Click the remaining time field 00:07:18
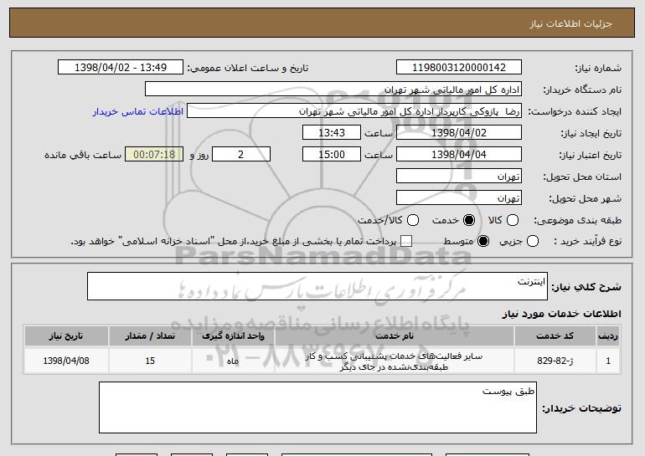The image size is (645, 456). click(x=154, y=155)
